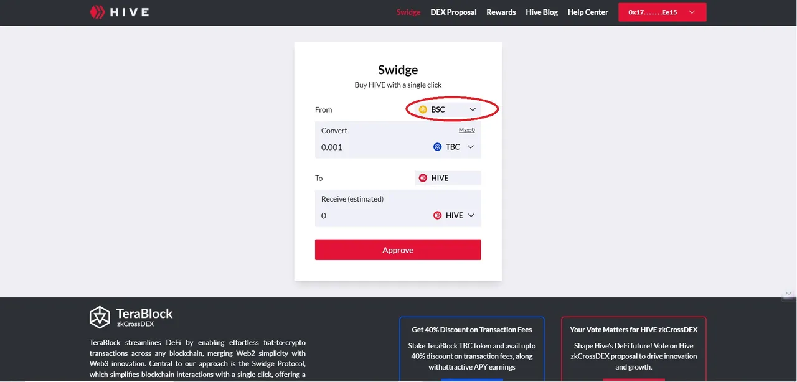Image resolution: width=797 pixels, height=382 pixels.
Task: Open the 0x17...Ee15 wallet dropdown
Action: (663, 12)
